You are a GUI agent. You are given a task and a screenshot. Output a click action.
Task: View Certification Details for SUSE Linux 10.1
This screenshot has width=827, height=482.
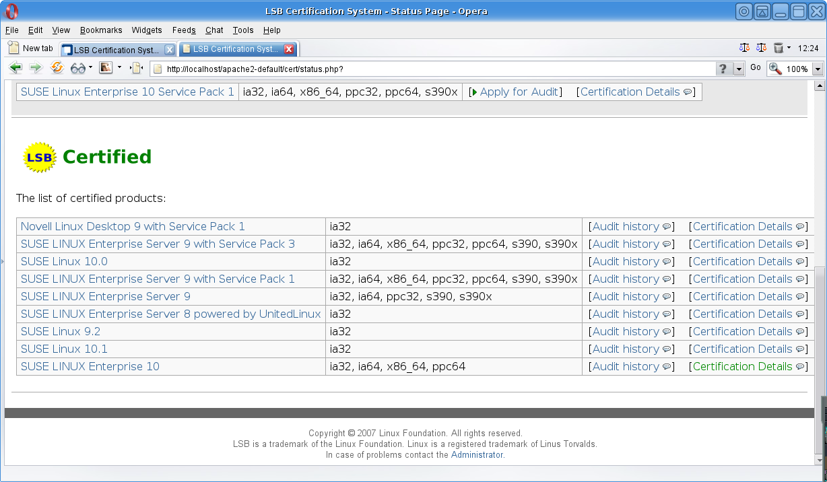click(743, 349)
